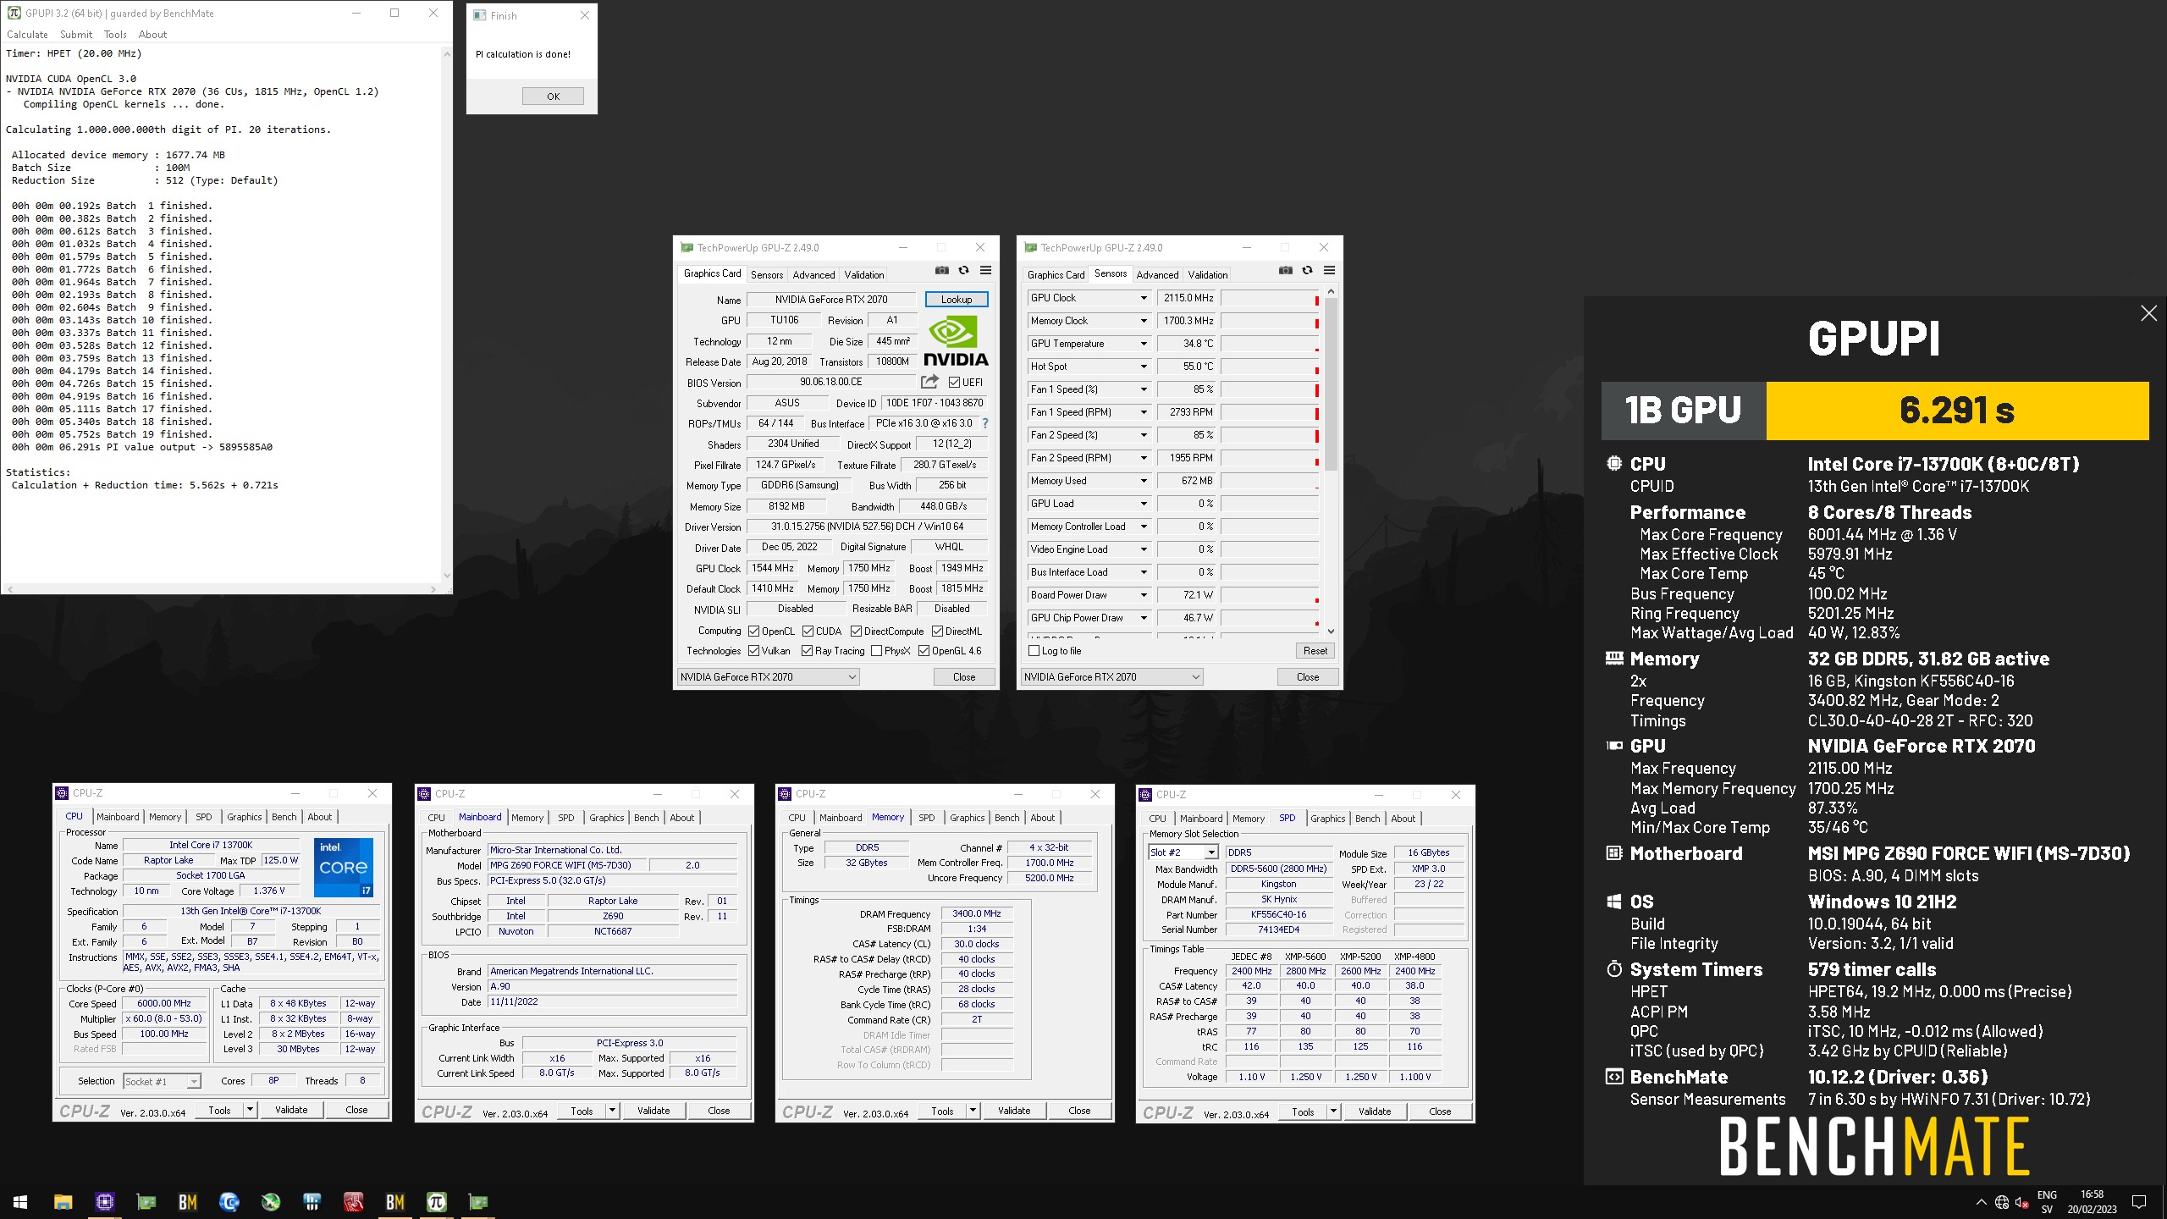
Task: Click Reset button in GPU-Z Sensors
Action: point(1315,650)
